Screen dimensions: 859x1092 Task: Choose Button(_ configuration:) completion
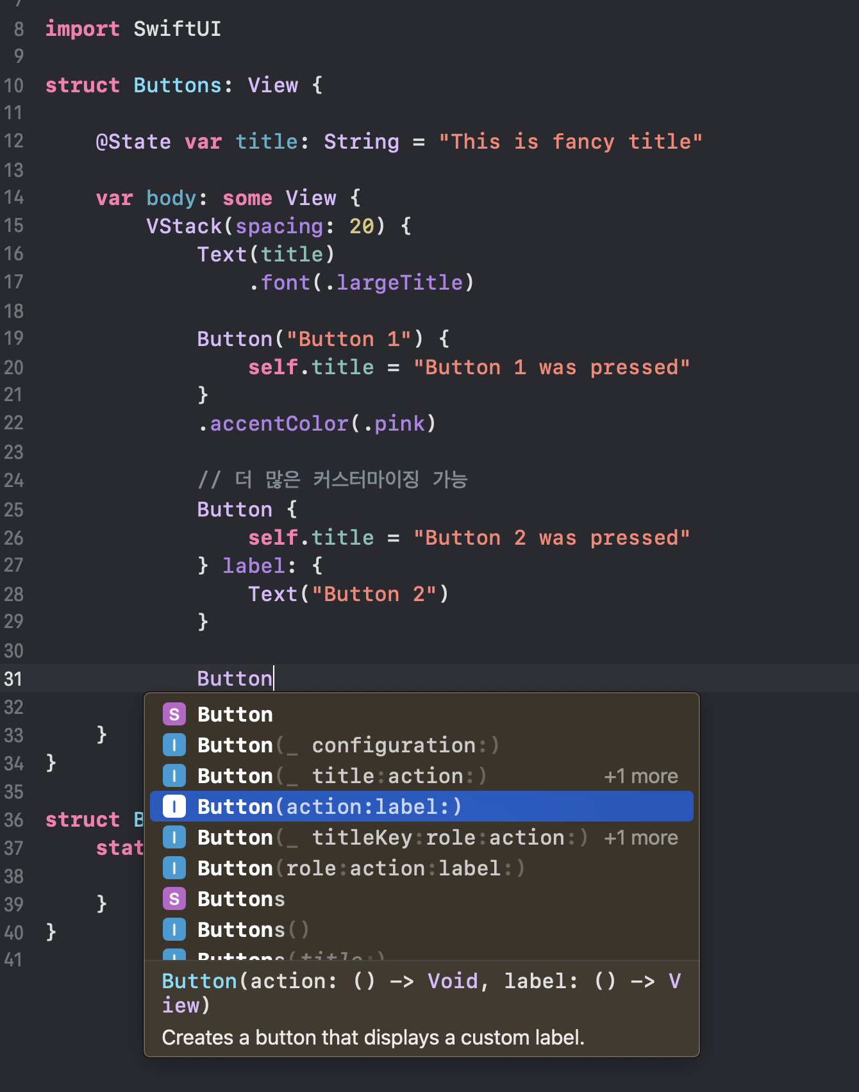click(x=421, y=745)
